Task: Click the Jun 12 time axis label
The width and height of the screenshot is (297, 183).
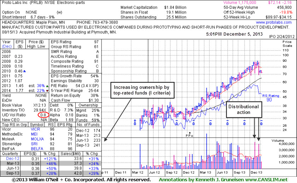Action: (x=155, y=172)
